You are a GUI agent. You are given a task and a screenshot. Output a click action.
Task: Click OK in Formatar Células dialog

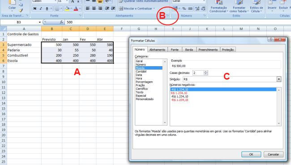(251, 154)
